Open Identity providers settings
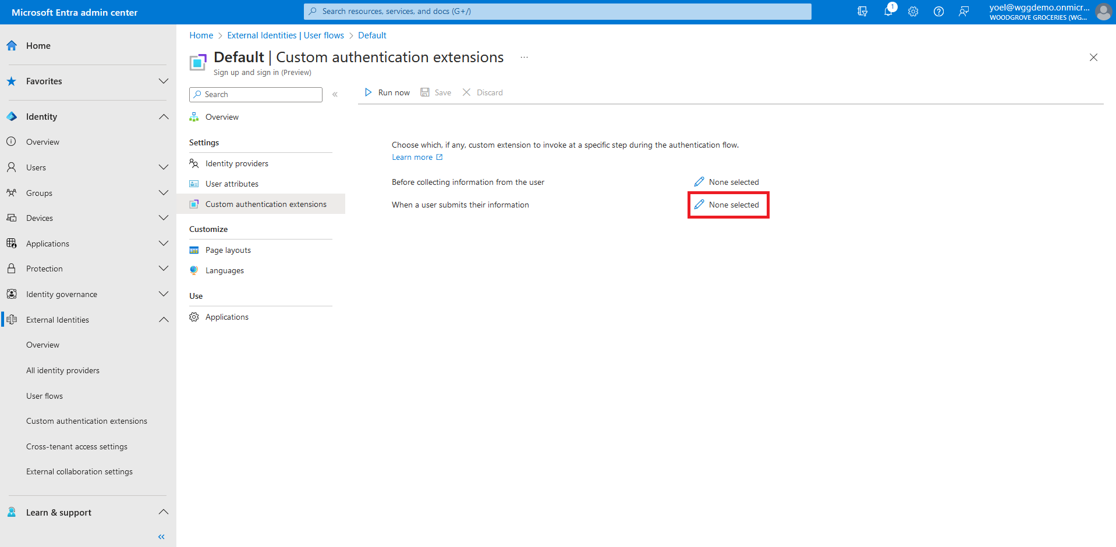 click(x=236, y=163)
